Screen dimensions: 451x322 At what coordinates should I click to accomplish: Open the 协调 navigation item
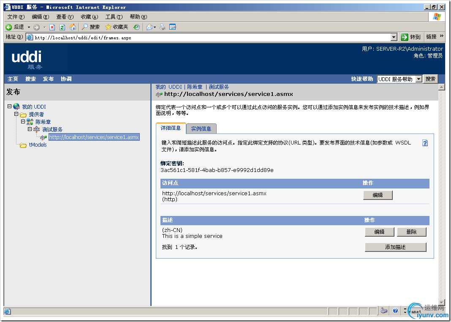[x=66, y=79]
